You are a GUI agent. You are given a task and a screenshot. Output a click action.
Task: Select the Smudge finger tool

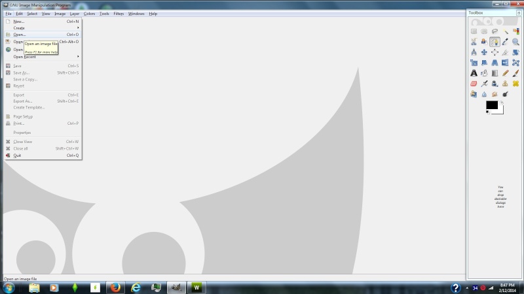(x=495, y=94)
